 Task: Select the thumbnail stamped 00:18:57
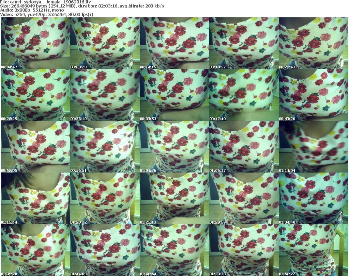pos(244,43)
